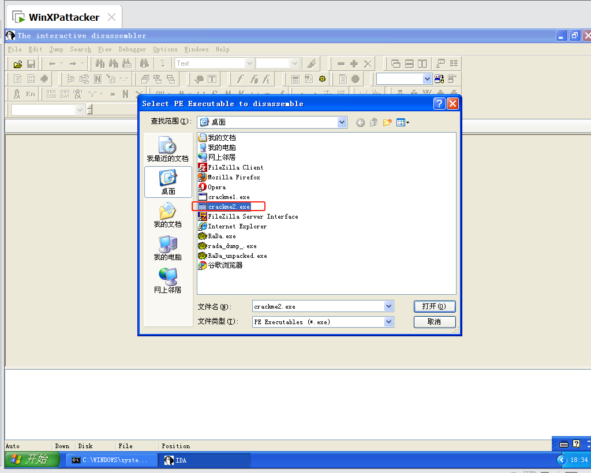Click the boxed N name icon in second toolbar
This screenshot has height=473, width=591.
click(98, 79)
